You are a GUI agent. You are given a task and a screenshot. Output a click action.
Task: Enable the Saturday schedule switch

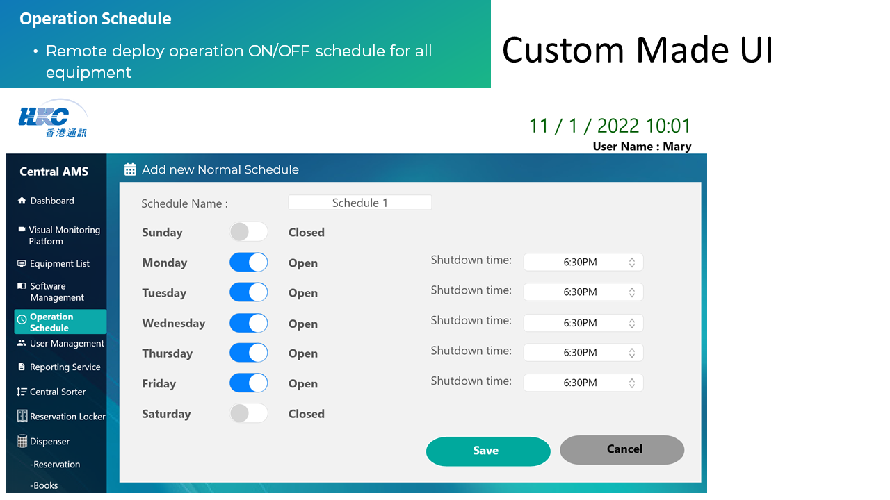click(x=249, y=413)
